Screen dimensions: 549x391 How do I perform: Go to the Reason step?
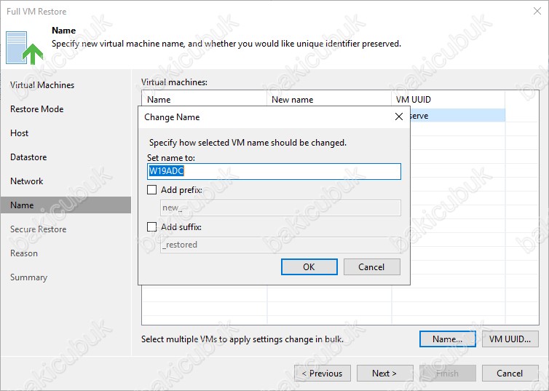point(24,253)
